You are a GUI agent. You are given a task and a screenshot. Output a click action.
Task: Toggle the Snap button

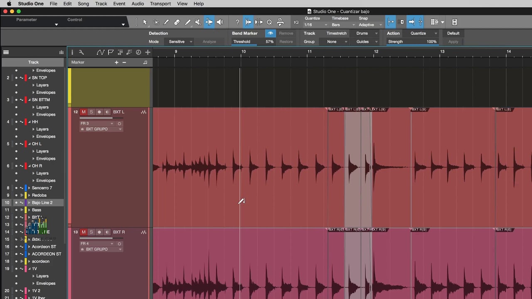pyautogui.click(x=391, y=22)
